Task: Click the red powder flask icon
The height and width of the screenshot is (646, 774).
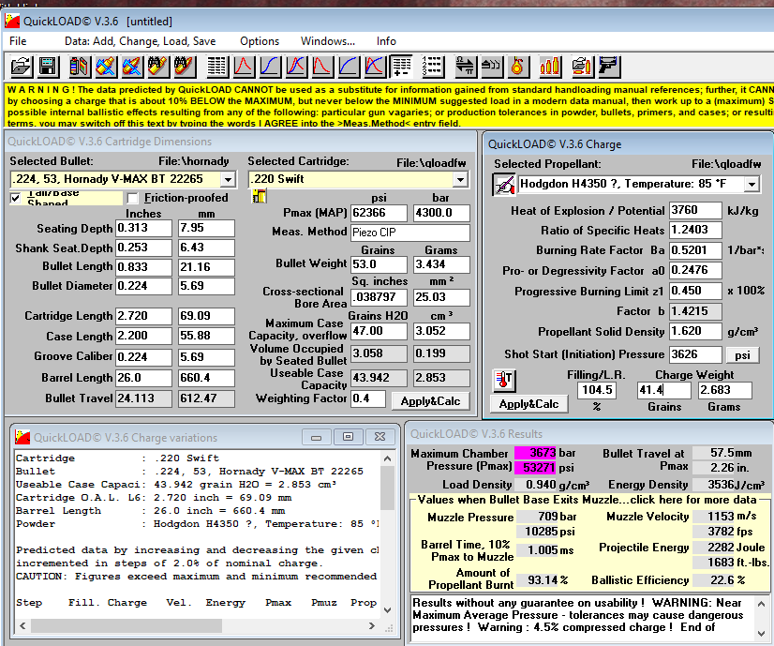Action: (517, 67)
